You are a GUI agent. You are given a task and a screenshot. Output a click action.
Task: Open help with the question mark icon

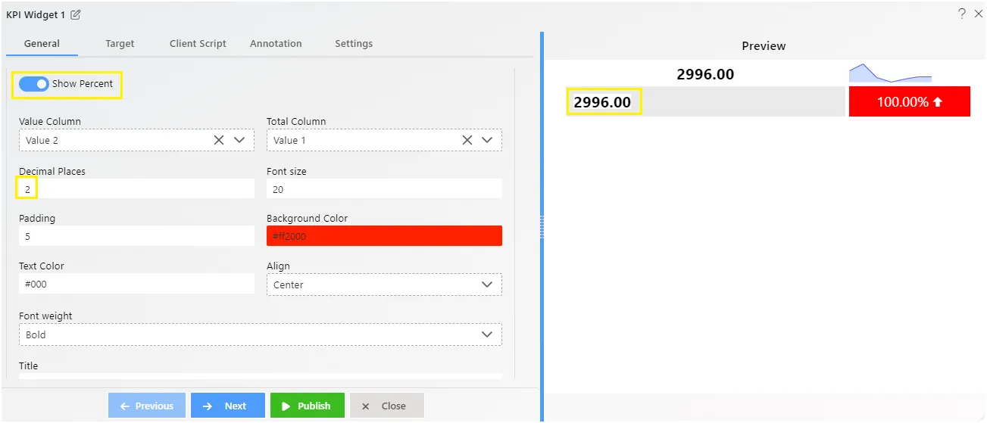(x=962, y=14)
